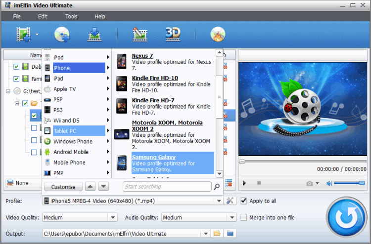The image size is (371, 244).
Task: Open the Help menu
Action: click(x=99, y=16)
